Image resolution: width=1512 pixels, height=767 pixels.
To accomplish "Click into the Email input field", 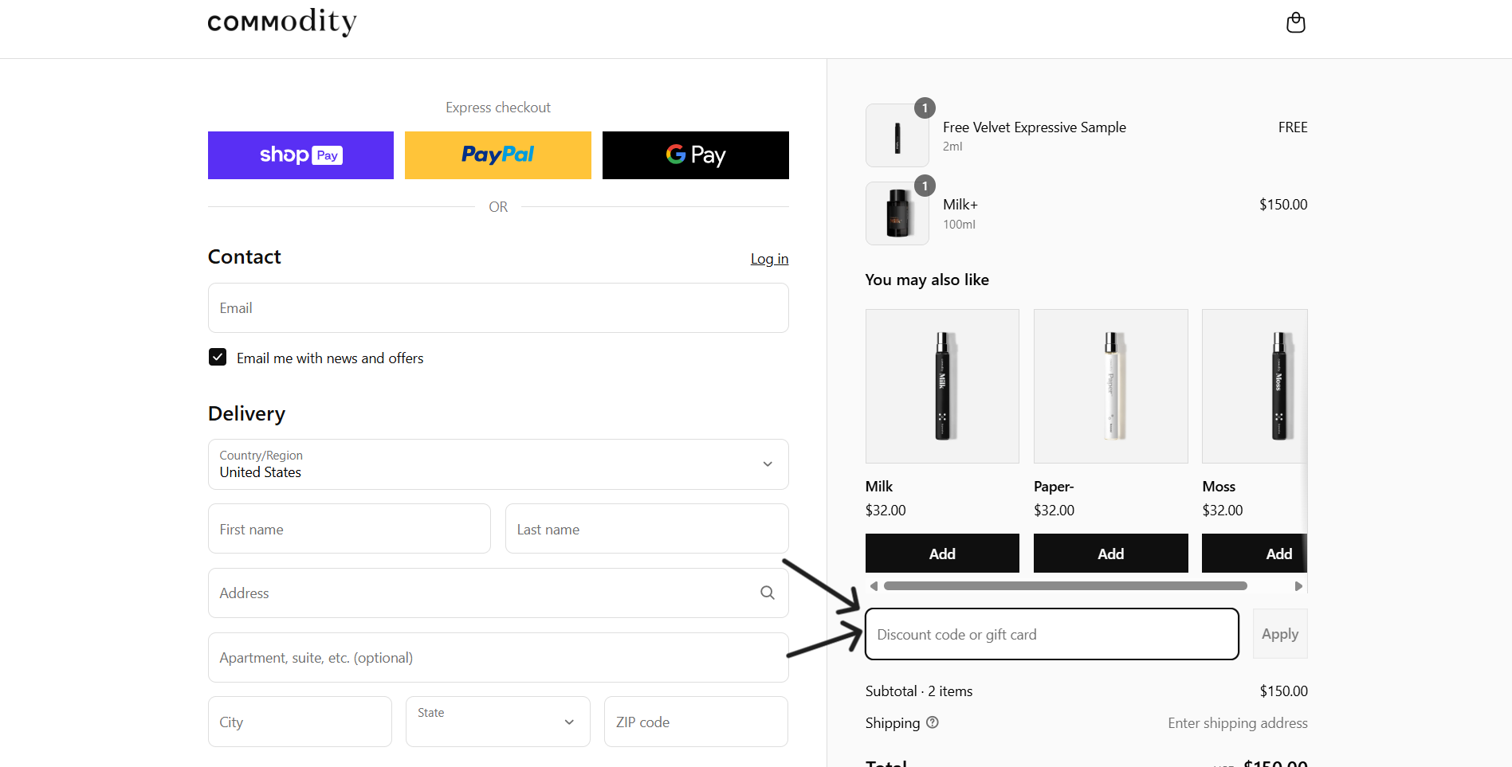I will click(498, 308).
